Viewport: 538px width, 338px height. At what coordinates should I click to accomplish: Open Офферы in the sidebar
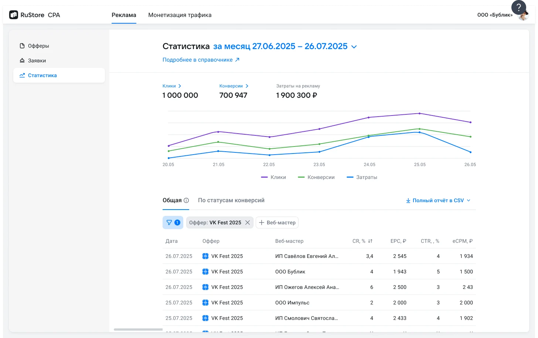(38, 46)
